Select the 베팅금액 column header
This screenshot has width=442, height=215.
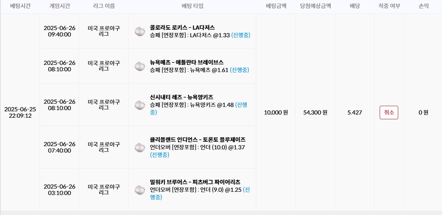click(276, 6)
